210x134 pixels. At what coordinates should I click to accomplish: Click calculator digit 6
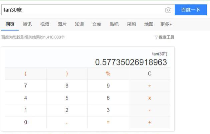[108, 98]
